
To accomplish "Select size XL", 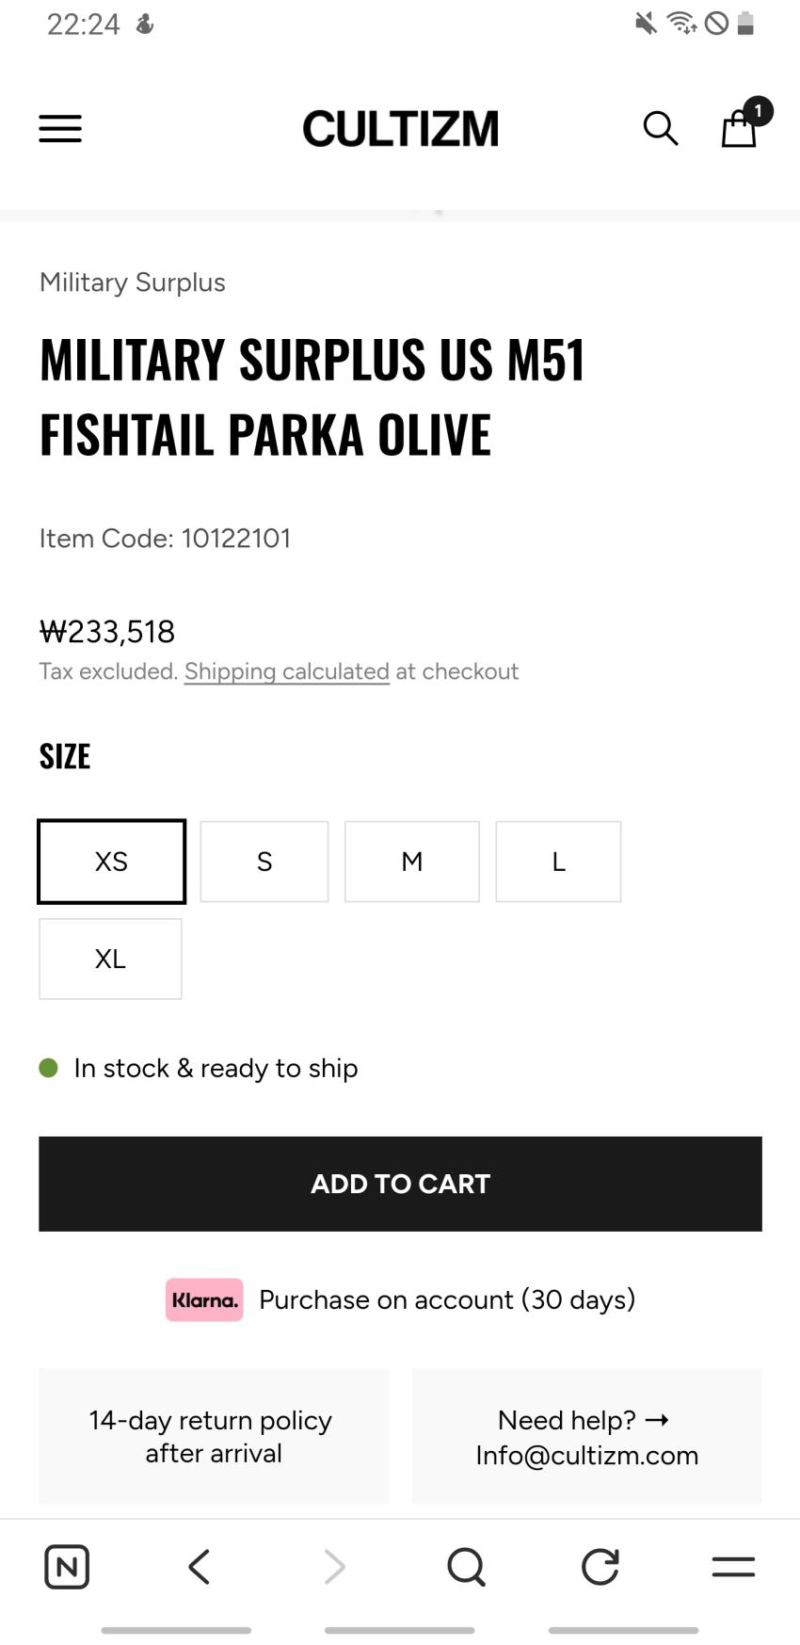I will pos(110,959).
